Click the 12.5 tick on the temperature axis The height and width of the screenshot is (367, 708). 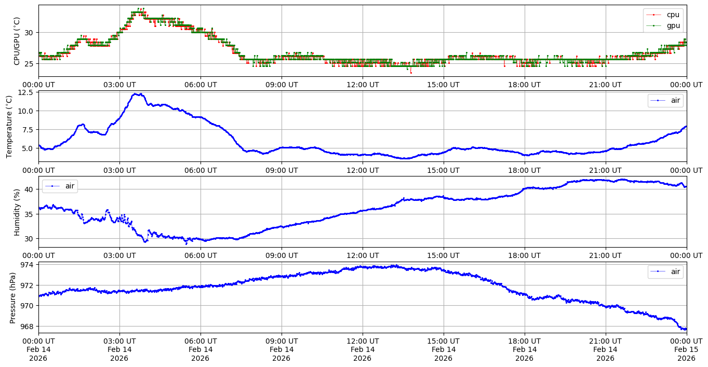(25, 92)
